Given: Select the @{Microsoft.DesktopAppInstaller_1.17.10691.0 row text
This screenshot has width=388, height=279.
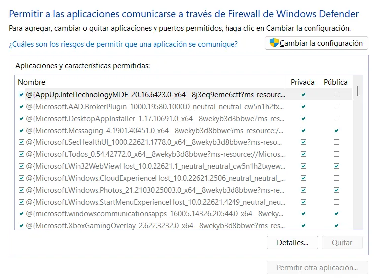Looking at the screenshot, I should coord(155,119).
